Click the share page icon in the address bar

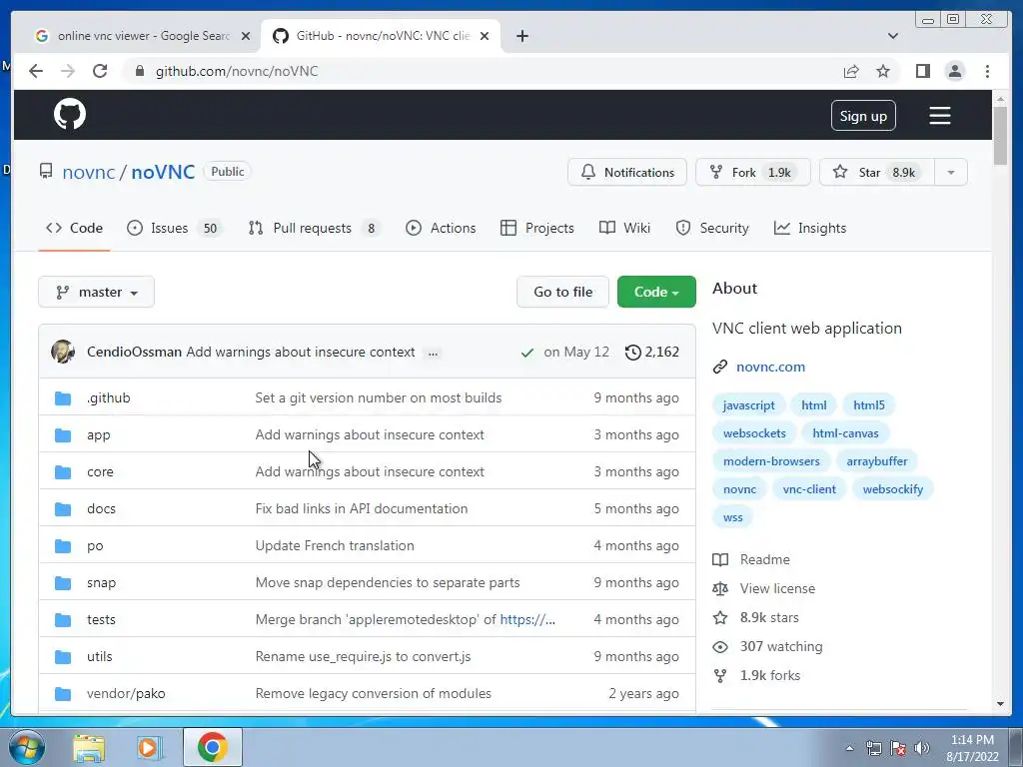click(x=851, y=71)
